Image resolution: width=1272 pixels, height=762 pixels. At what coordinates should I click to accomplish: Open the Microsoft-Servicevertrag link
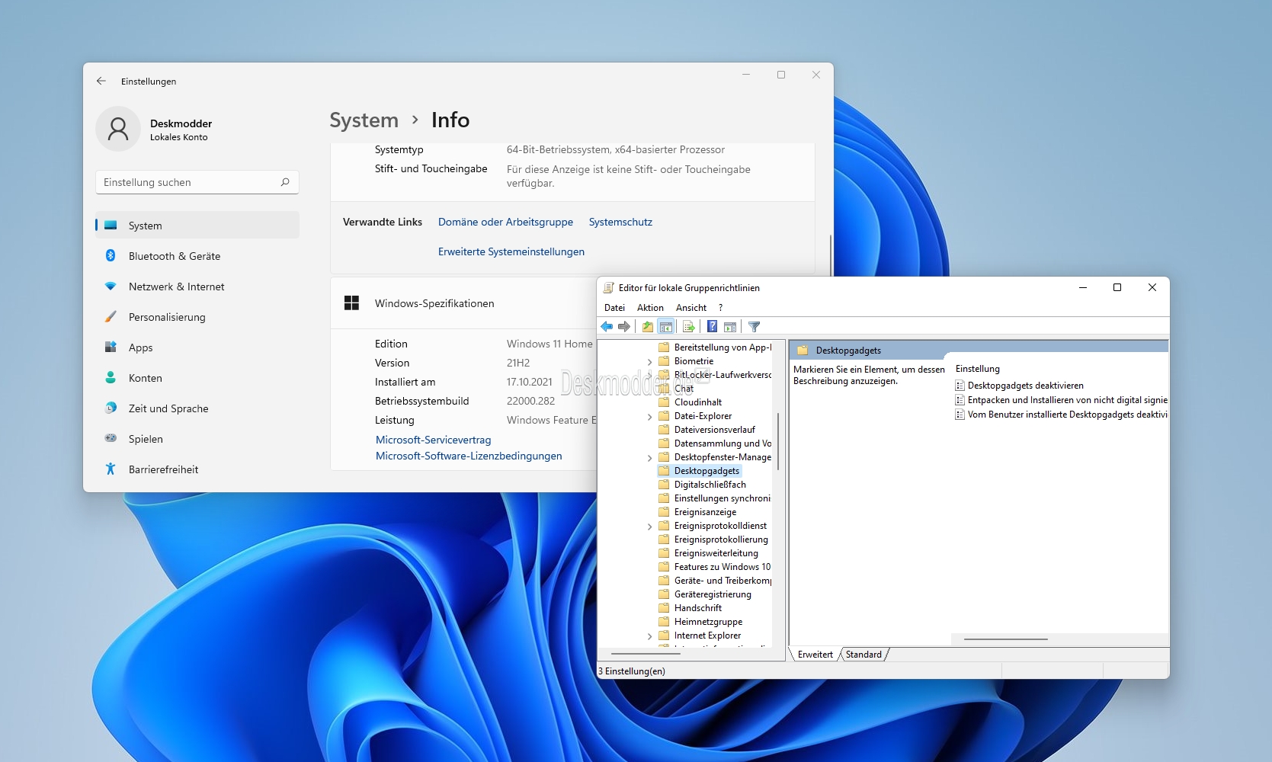tap(433, 440)
